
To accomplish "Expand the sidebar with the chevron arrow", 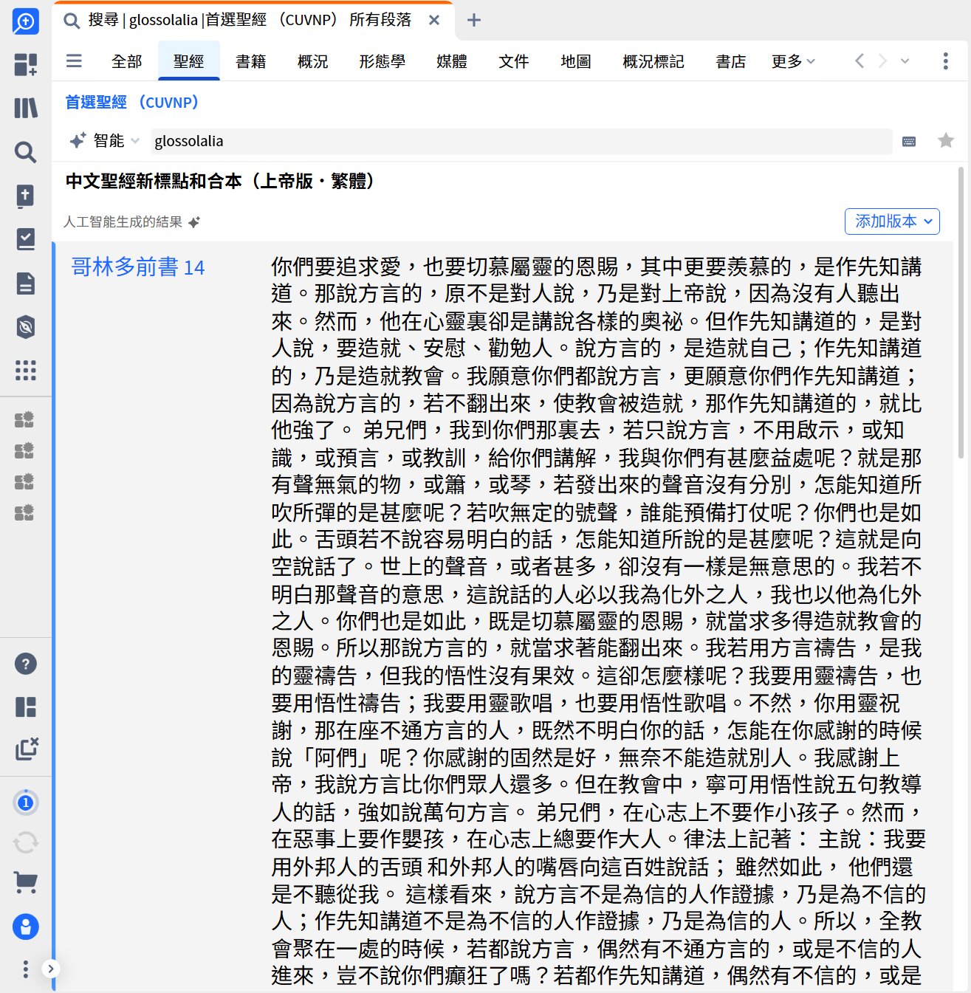I will [x=50, y=969].
